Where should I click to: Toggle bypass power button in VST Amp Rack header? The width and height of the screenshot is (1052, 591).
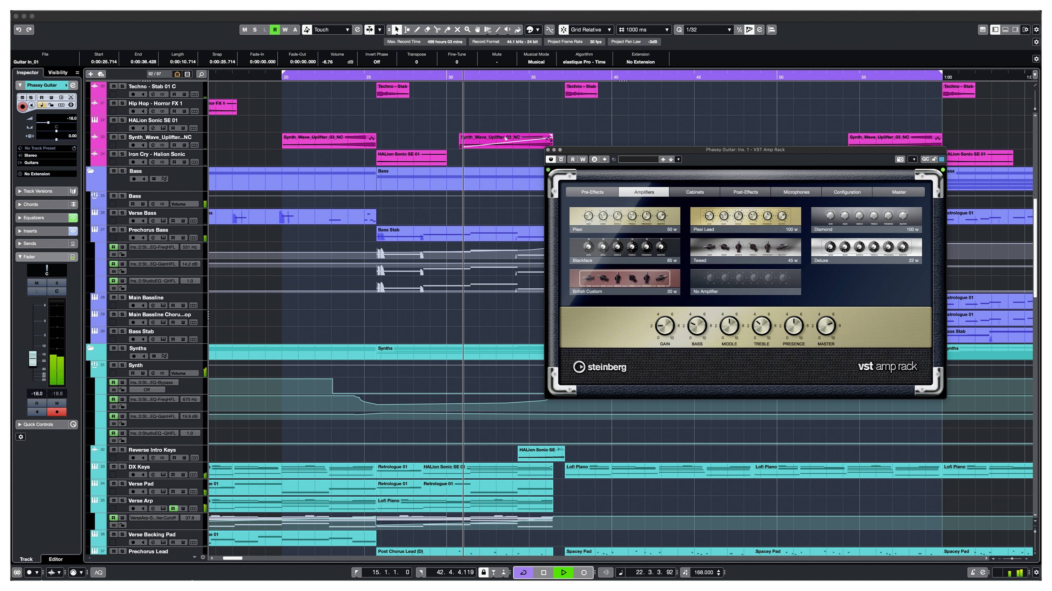click(x=552, y=159)
